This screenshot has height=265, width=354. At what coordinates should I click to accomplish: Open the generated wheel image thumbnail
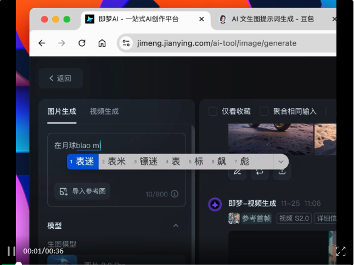[x=271, y=139]
